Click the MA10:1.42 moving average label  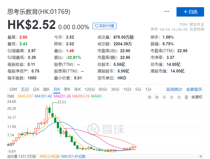click(x=43, y=96)
